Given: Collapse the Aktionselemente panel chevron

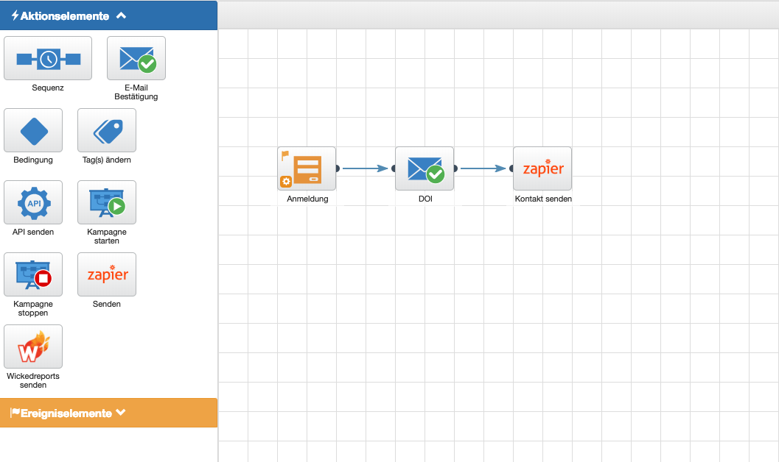Looking at the screenshot, I should click(x=122, y=15).
